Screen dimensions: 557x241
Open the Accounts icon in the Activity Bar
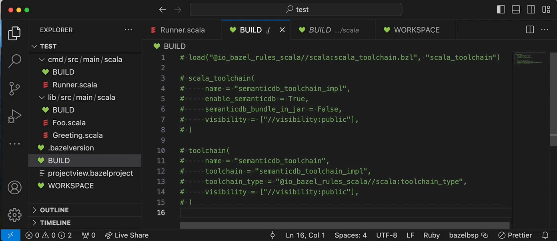click(x=14, y=187)
